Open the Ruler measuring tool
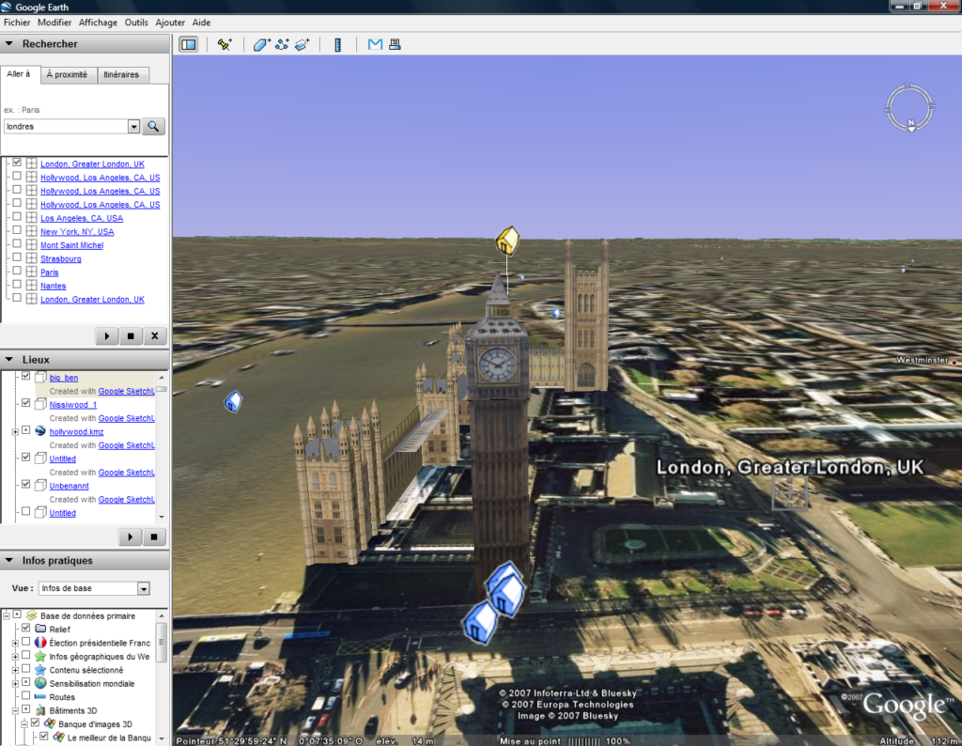 coord(337,44)
